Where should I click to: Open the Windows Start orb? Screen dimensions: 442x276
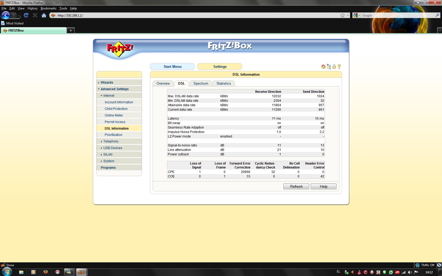7,272
